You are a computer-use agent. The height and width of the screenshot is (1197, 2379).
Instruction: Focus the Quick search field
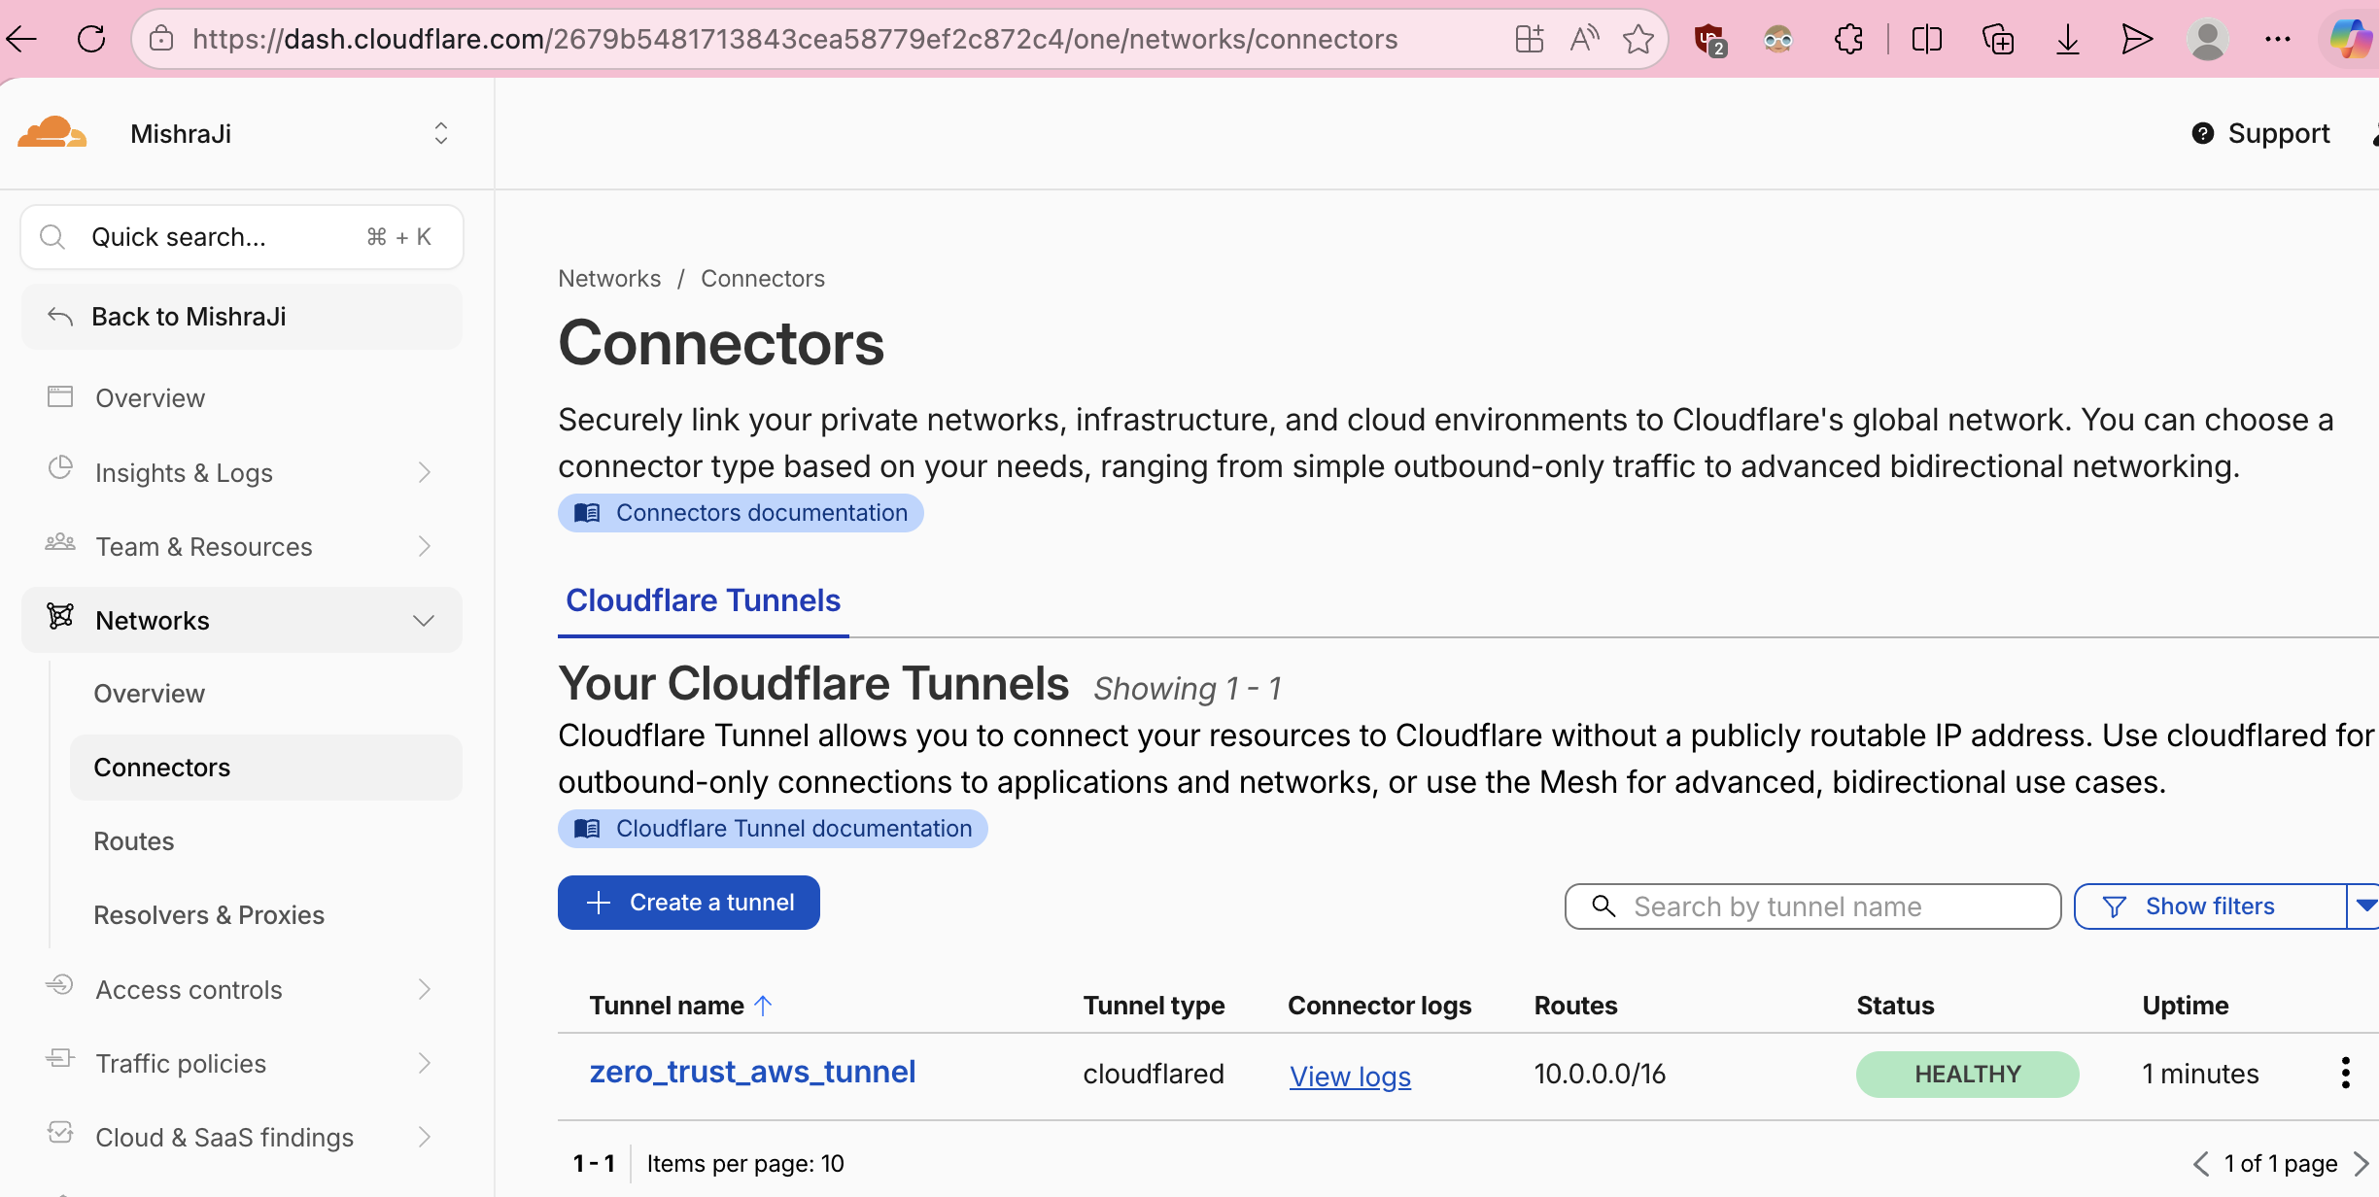(242, 237)
